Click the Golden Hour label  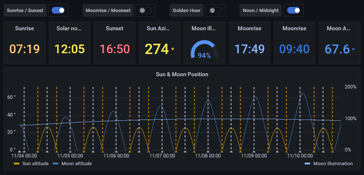click(187, 11)
